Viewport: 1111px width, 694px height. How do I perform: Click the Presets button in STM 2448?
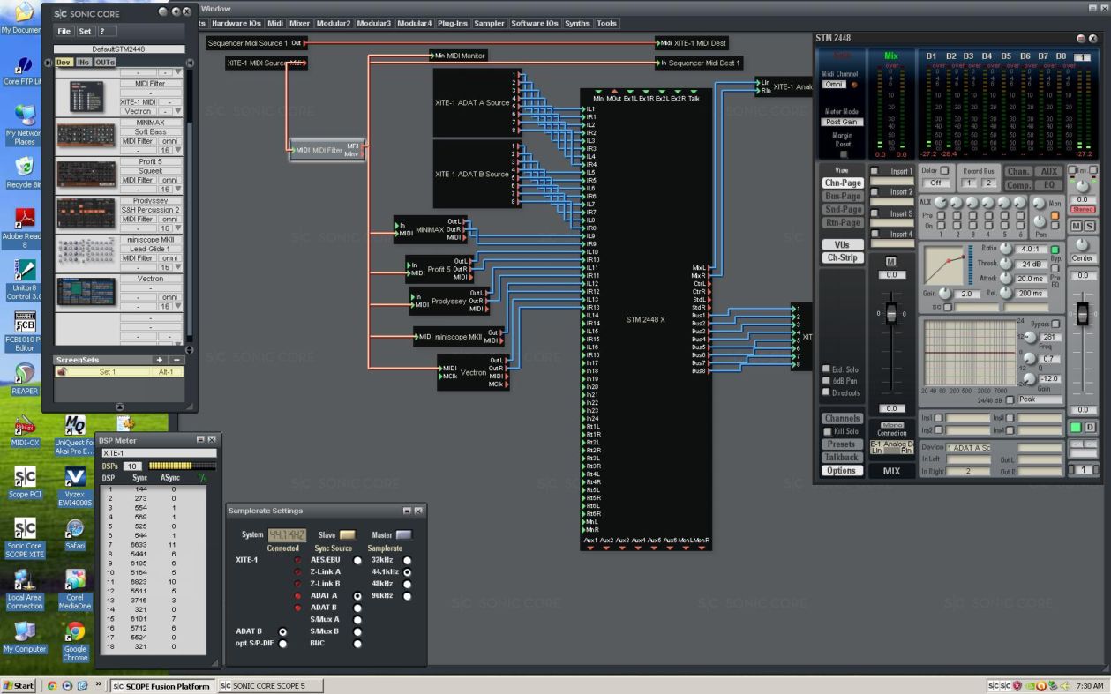[x=841, y=444]
